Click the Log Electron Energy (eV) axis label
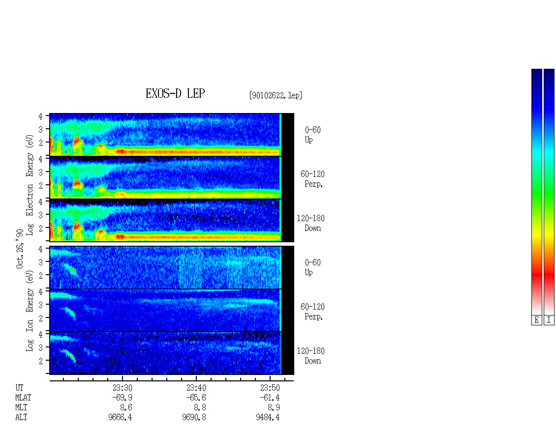 pos(30,185)
